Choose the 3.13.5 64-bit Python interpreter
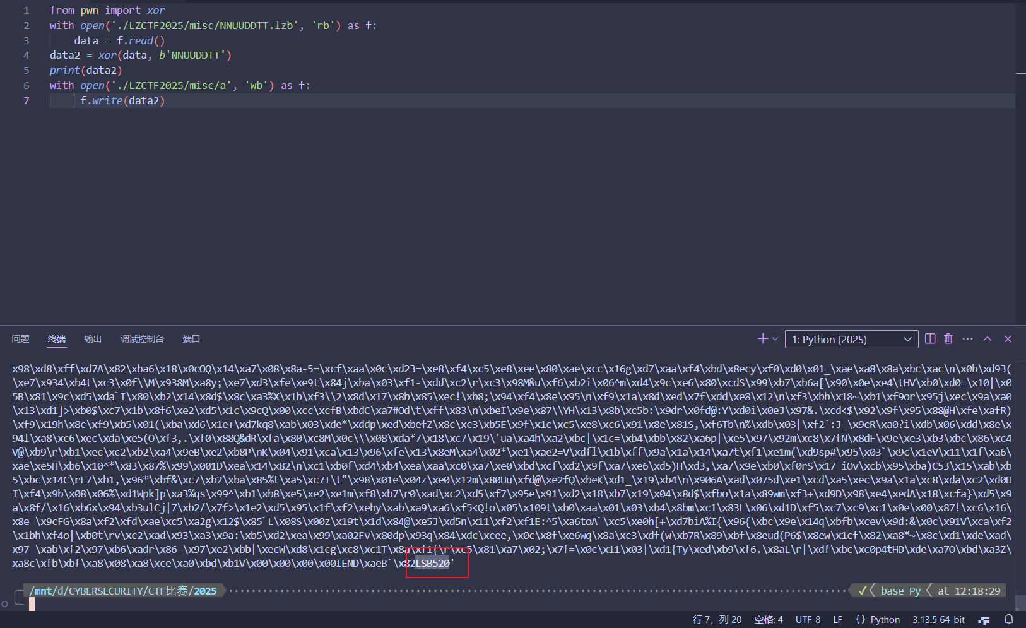The width and height of the screenshot is (1026, 628). [938, 620]
